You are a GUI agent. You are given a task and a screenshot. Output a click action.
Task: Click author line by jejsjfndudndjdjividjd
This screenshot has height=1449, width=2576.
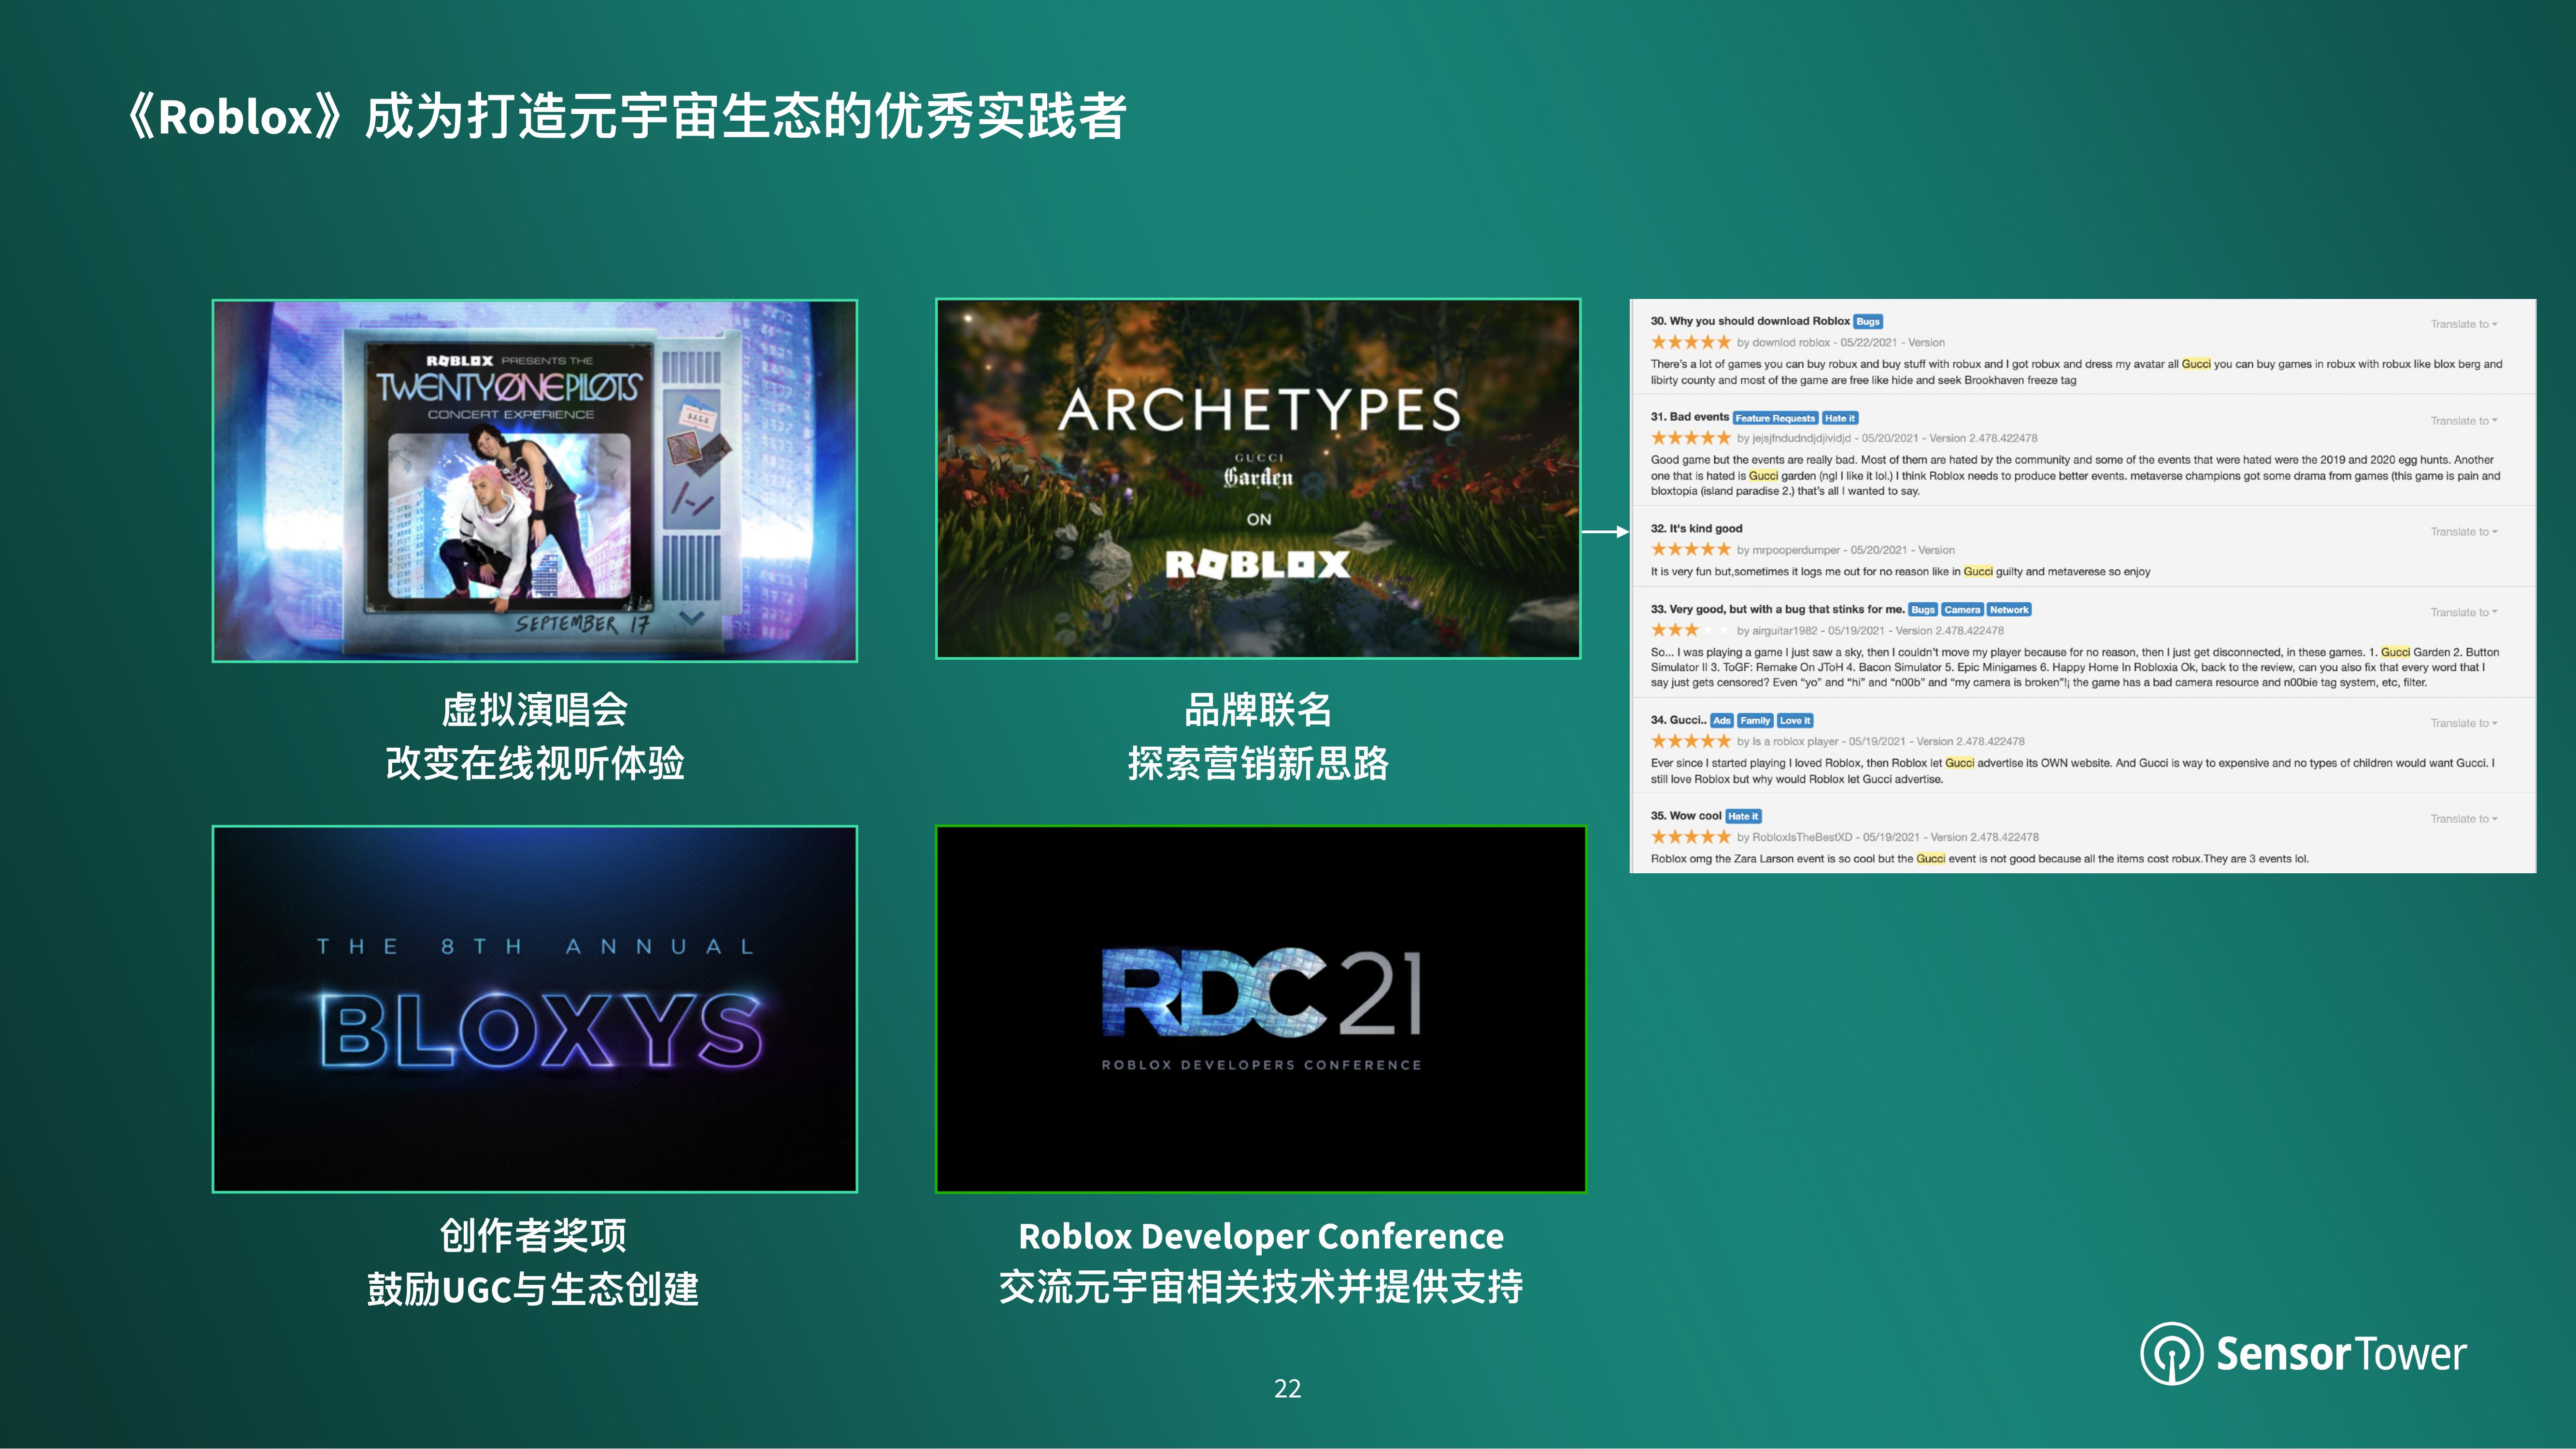pyautogui.click(x=1887, y=438)
